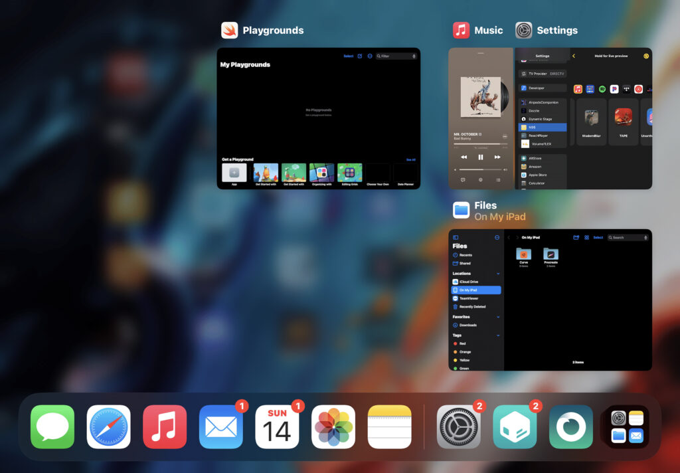Open Notes from the dock

click(389, 426)
